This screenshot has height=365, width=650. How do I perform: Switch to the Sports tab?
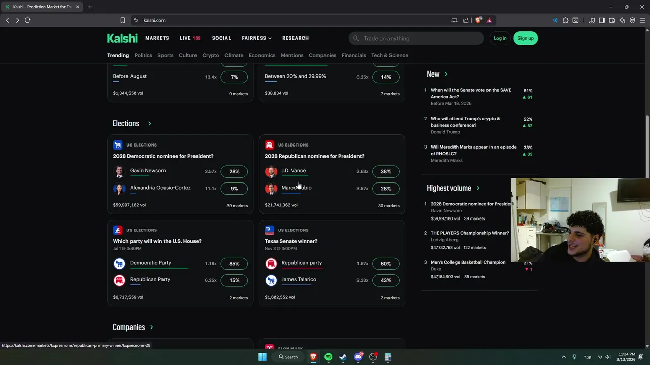pyautogui.click(x=165, y=55)
